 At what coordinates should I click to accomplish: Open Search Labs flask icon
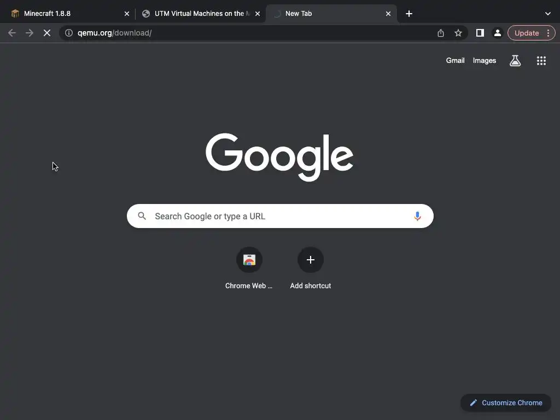(x=515, y=61)
